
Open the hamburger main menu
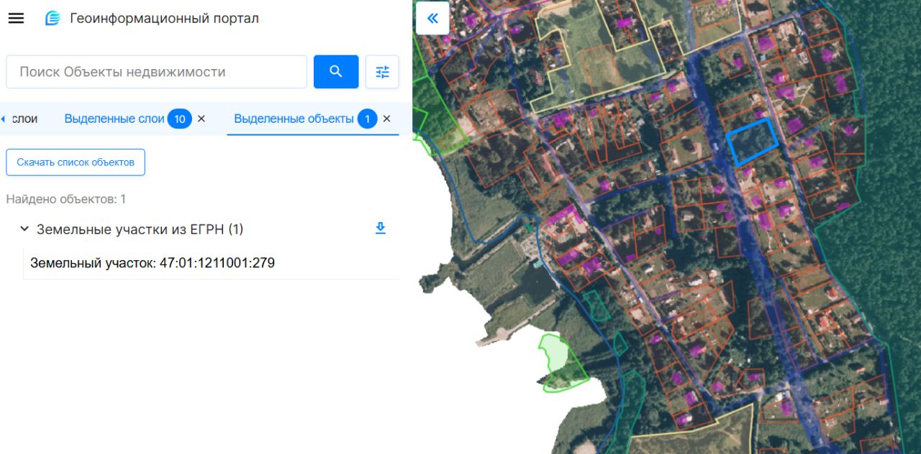point(16,19)
